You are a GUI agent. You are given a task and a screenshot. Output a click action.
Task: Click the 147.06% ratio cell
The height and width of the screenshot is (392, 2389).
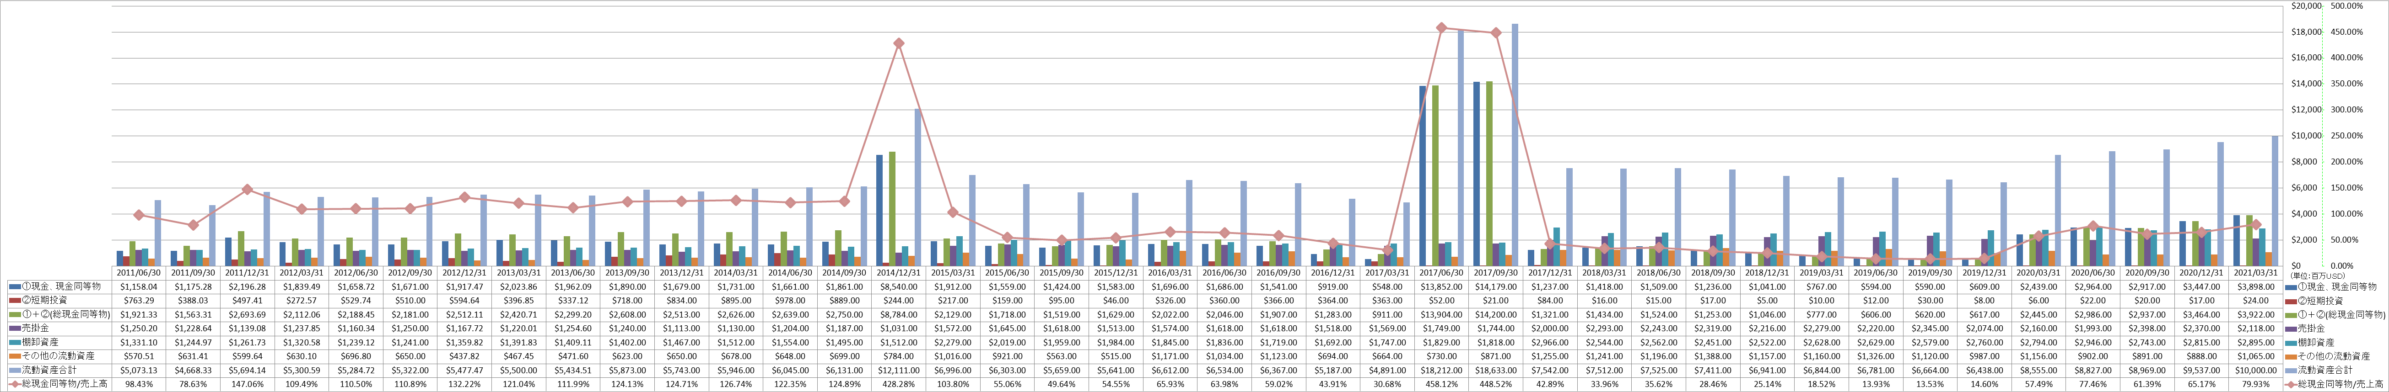click(247, 384)
